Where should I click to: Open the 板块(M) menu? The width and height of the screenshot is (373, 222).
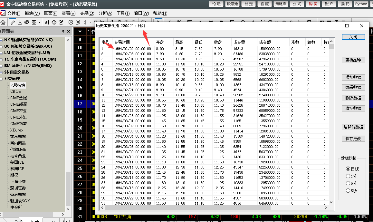(32, 13)
